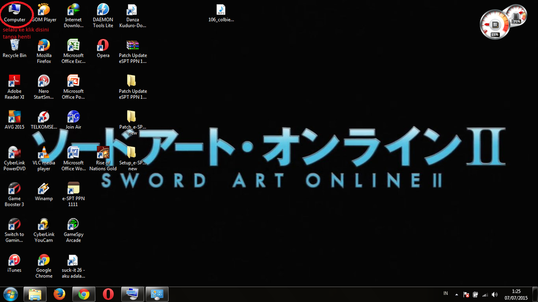Screen dimensions: 538x302
Task: Launch Google Chrome desktop shortcut
Action: 44,266
